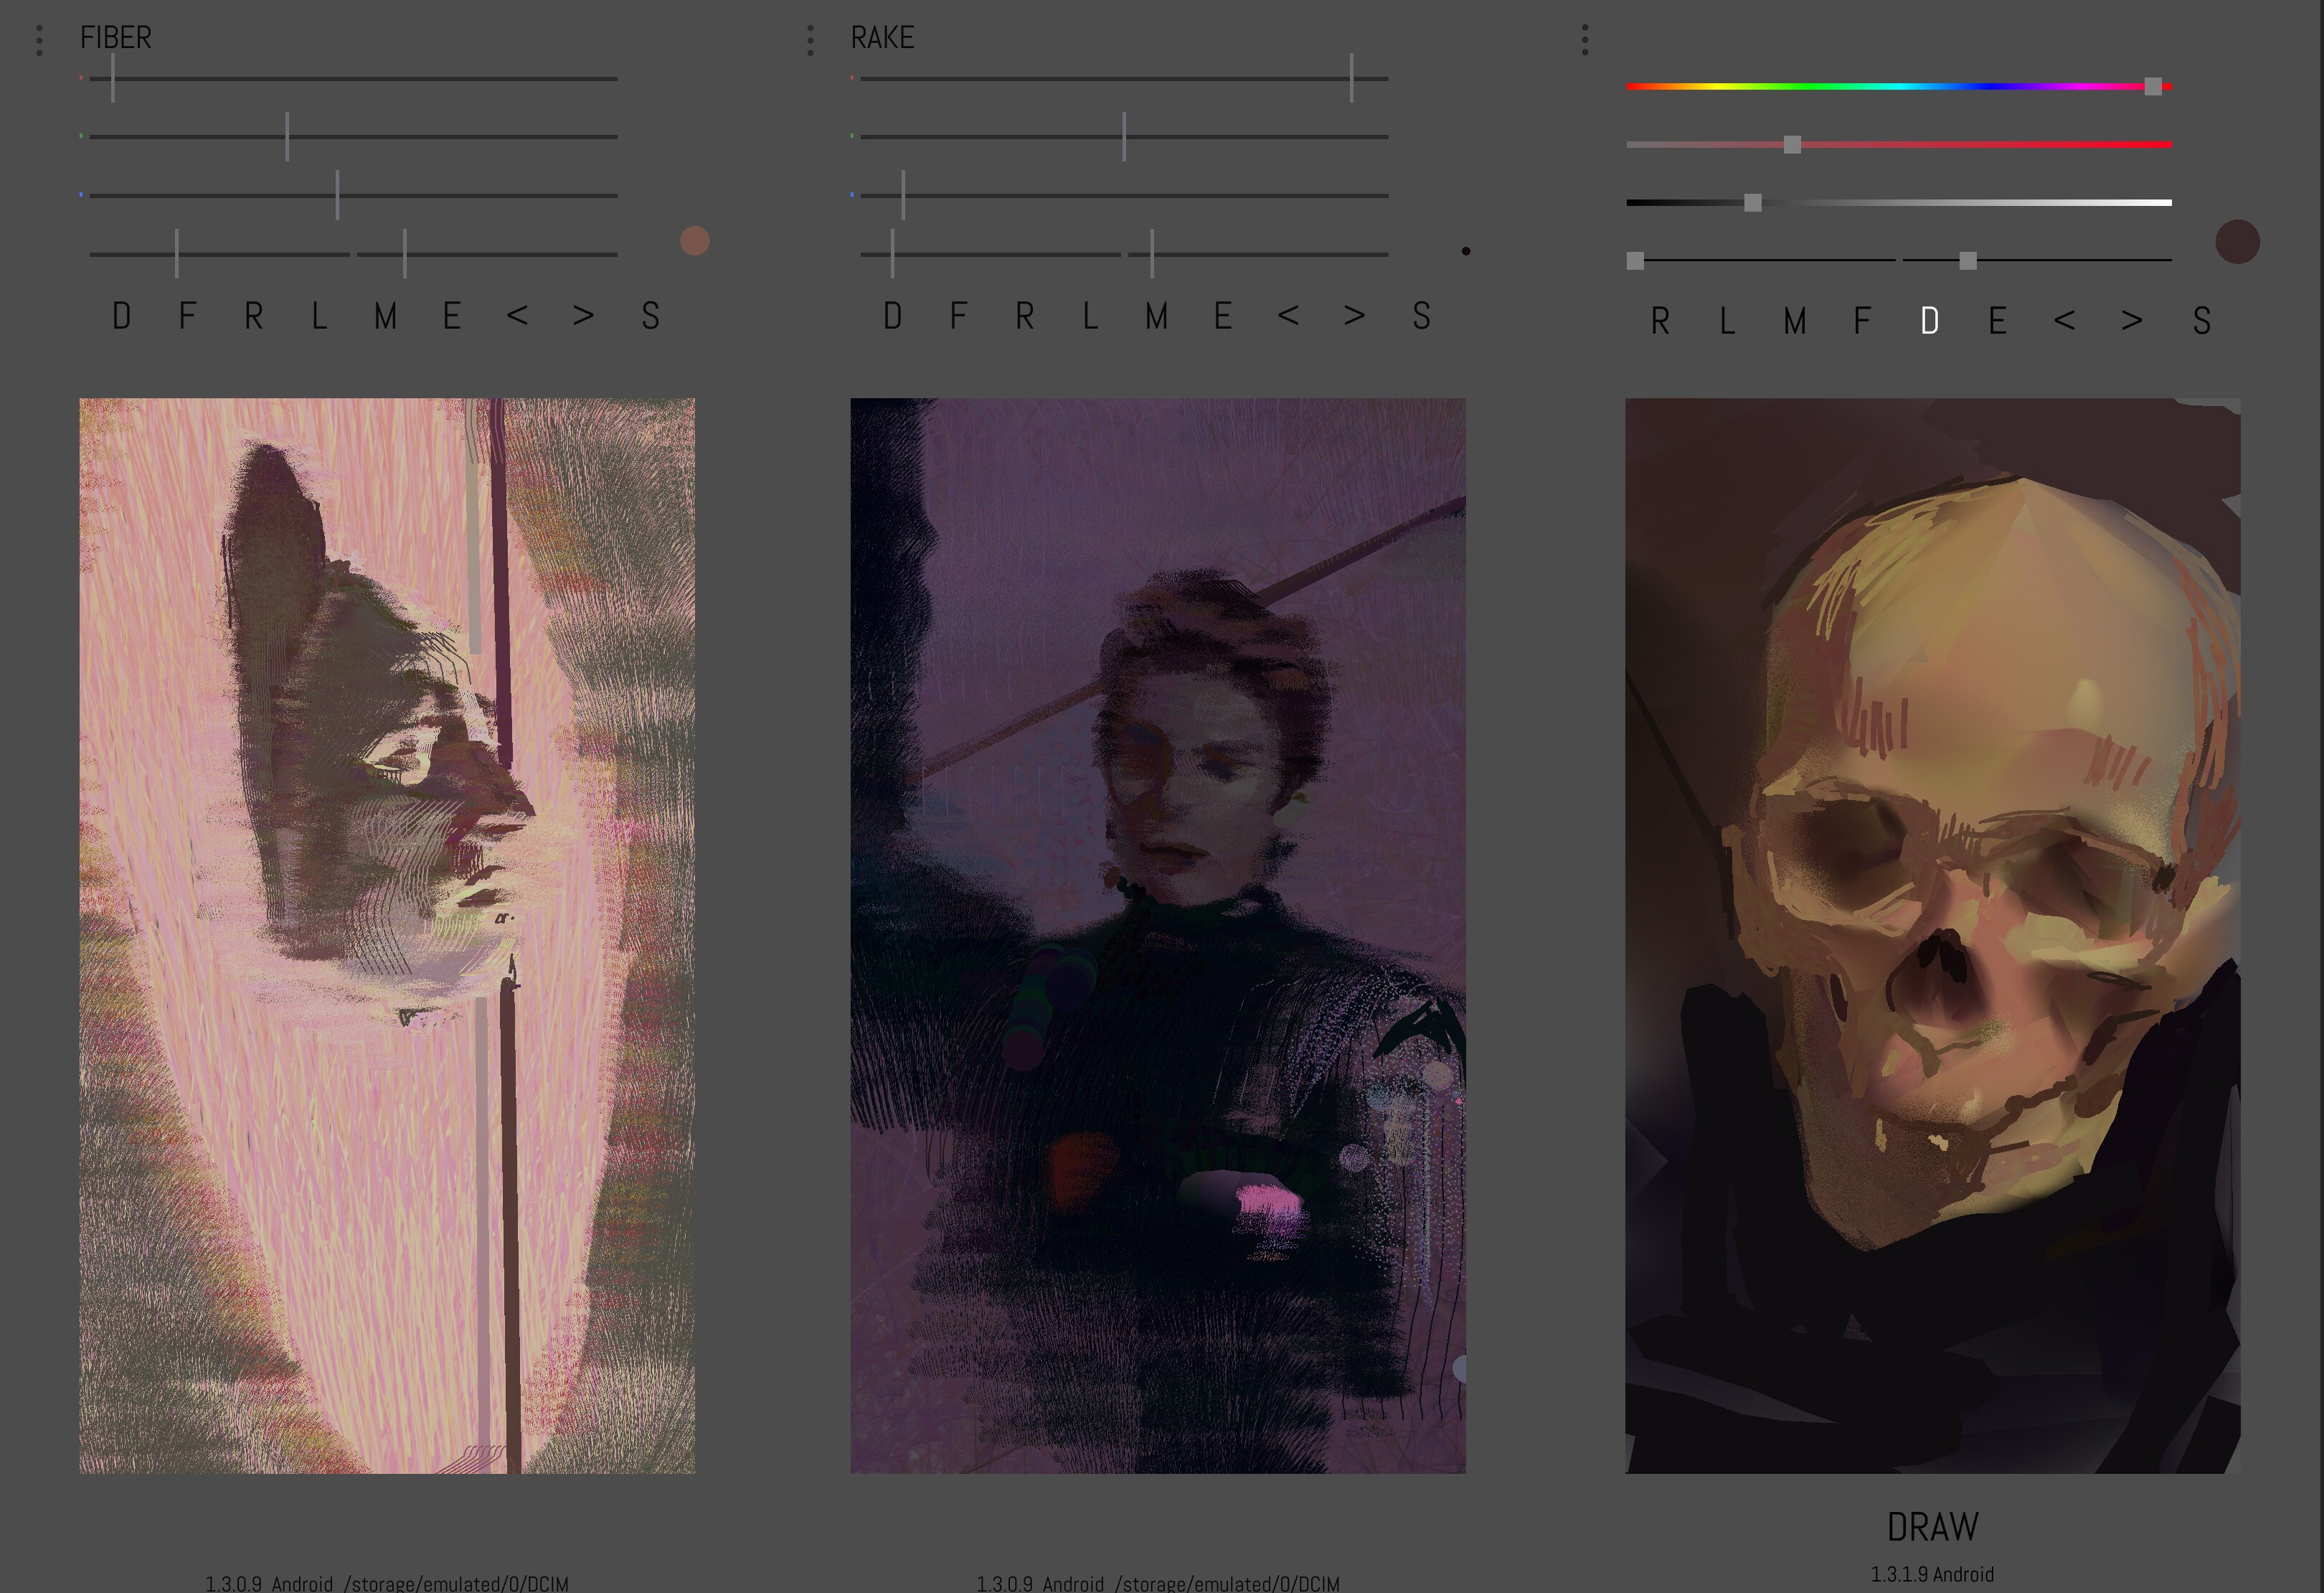Select the L letter in the DRAW panel

pos(1727,321)
